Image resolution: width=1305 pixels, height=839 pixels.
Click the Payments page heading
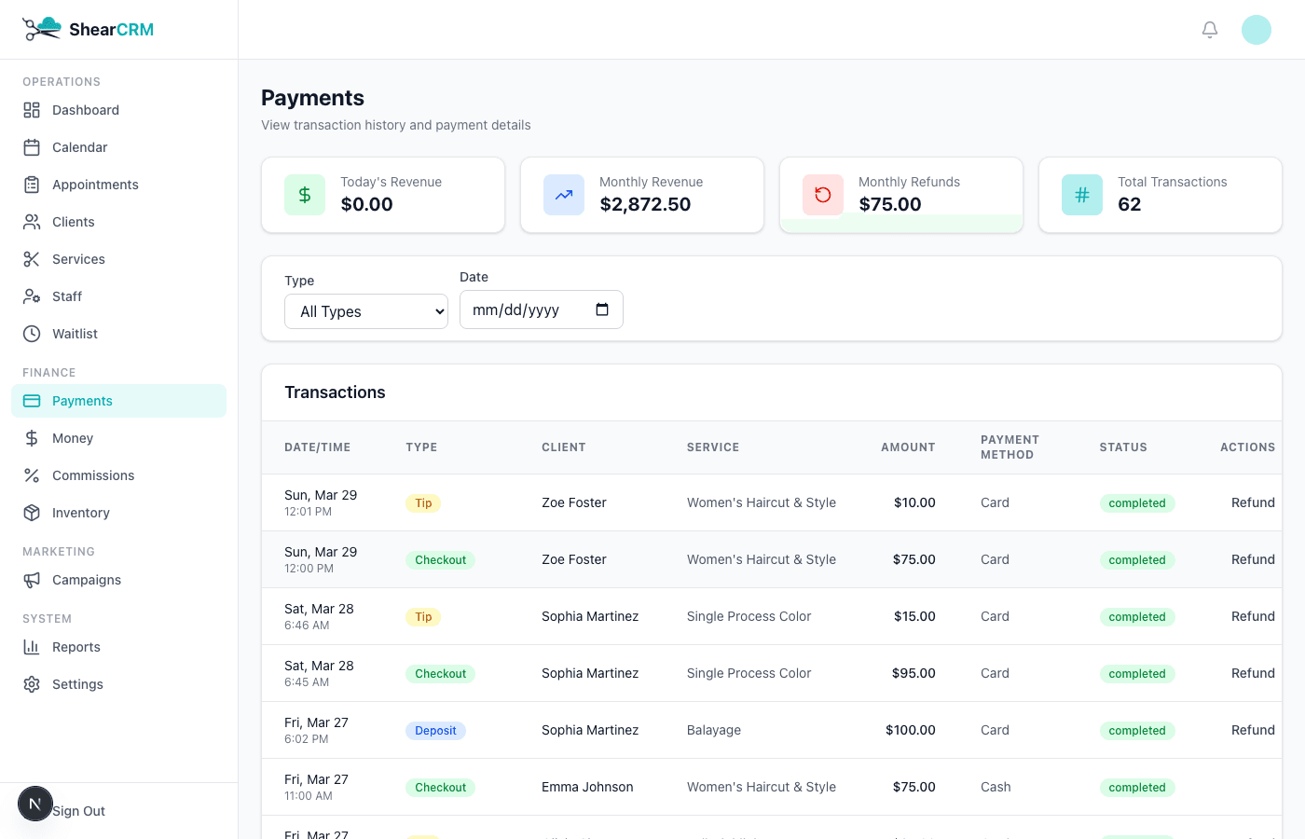click(312, 98)
